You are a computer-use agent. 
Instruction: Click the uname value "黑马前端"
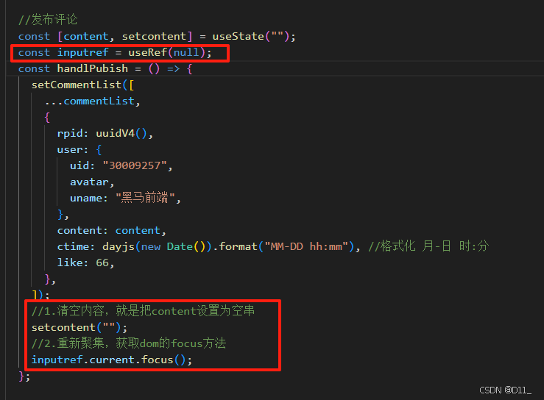(x=145, y=198)
